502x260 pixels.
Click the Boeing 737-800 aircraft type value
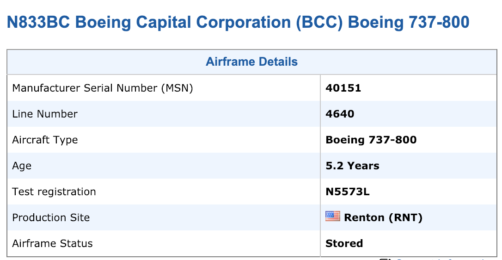point(371,140)
